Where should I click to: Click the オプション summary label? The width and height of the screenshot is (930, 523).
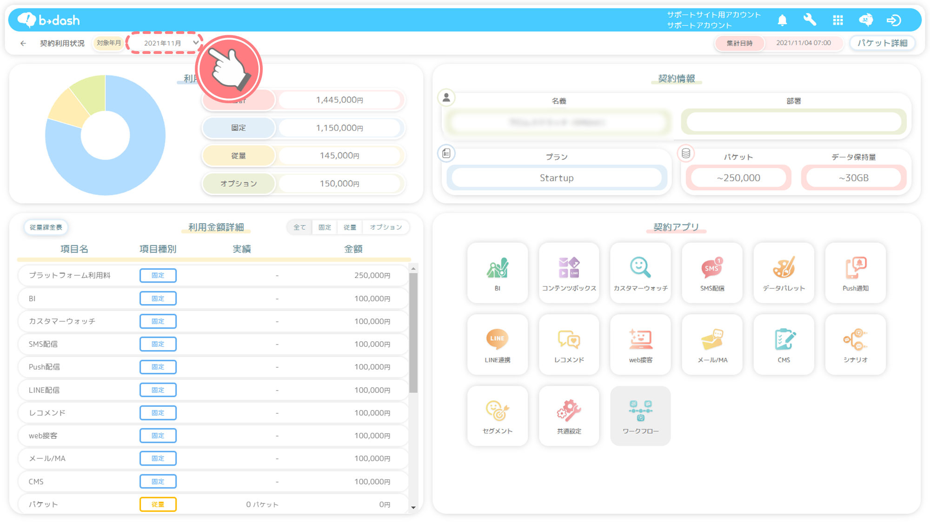239,184
